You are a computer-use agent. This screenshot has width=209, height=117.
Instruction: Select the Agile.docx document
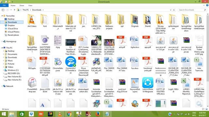(x=135, y=42)
